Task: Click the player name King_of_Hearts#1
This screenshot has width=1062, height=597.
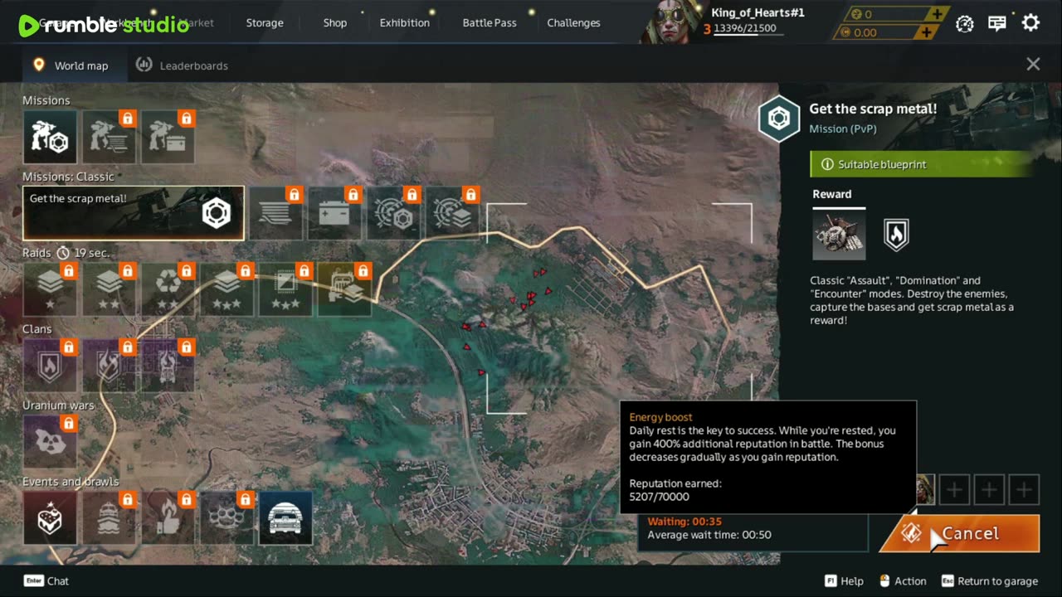Action: [x=758, y=12]
